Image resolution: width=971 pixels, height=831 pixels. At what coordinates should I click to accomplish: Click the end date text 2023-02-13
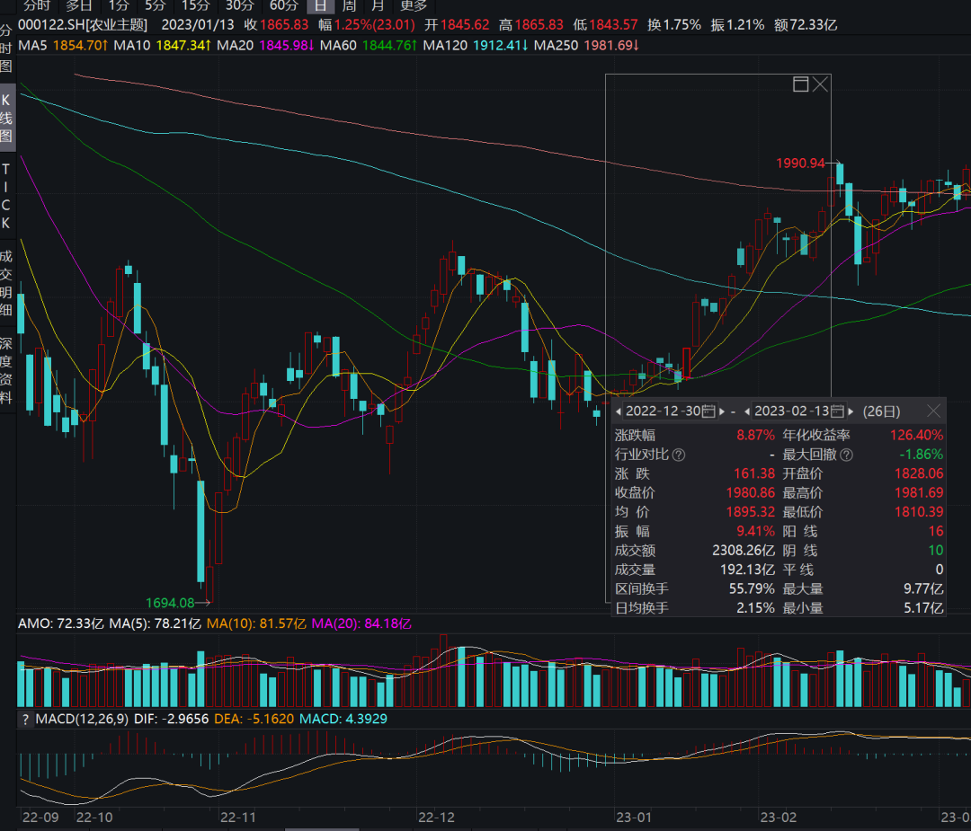791,411
